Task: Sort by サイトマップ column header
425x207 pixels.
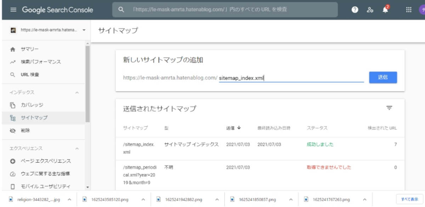Action: pyautogui.click(x=135, y=128)
